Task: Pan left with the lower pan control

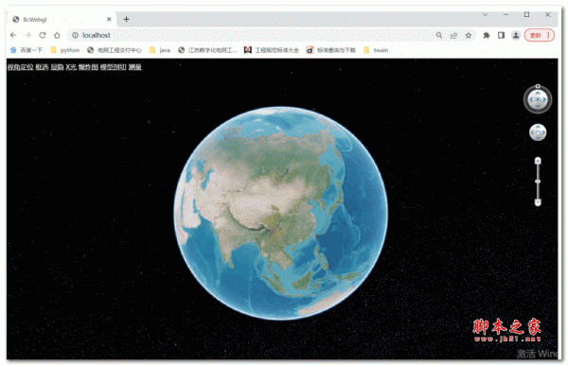Action: 532,132
